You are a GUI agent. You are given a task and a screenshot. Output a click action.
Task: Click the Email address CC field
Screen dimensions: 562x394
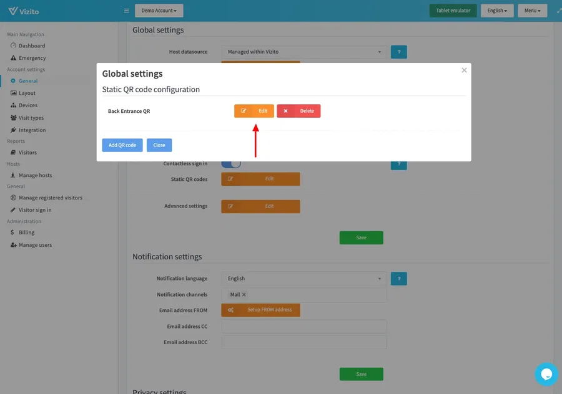pyautogui.click(x=303, y=327)
